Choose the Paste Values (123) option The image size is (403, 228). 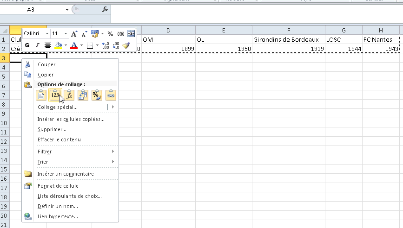pos(55,95)
